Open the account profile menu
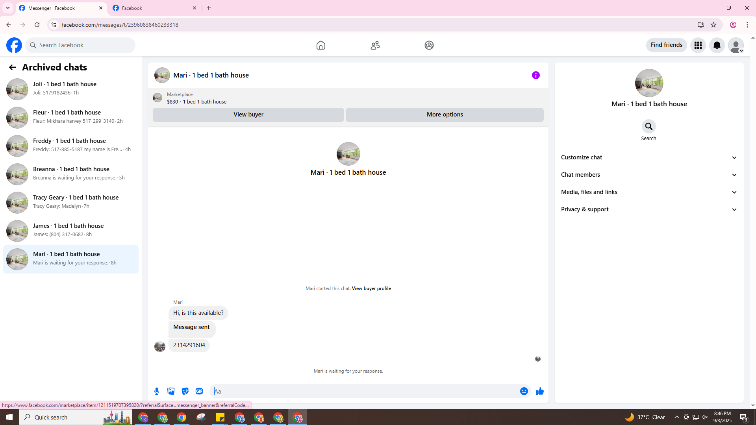756x425 pixels. coord(736,45)
